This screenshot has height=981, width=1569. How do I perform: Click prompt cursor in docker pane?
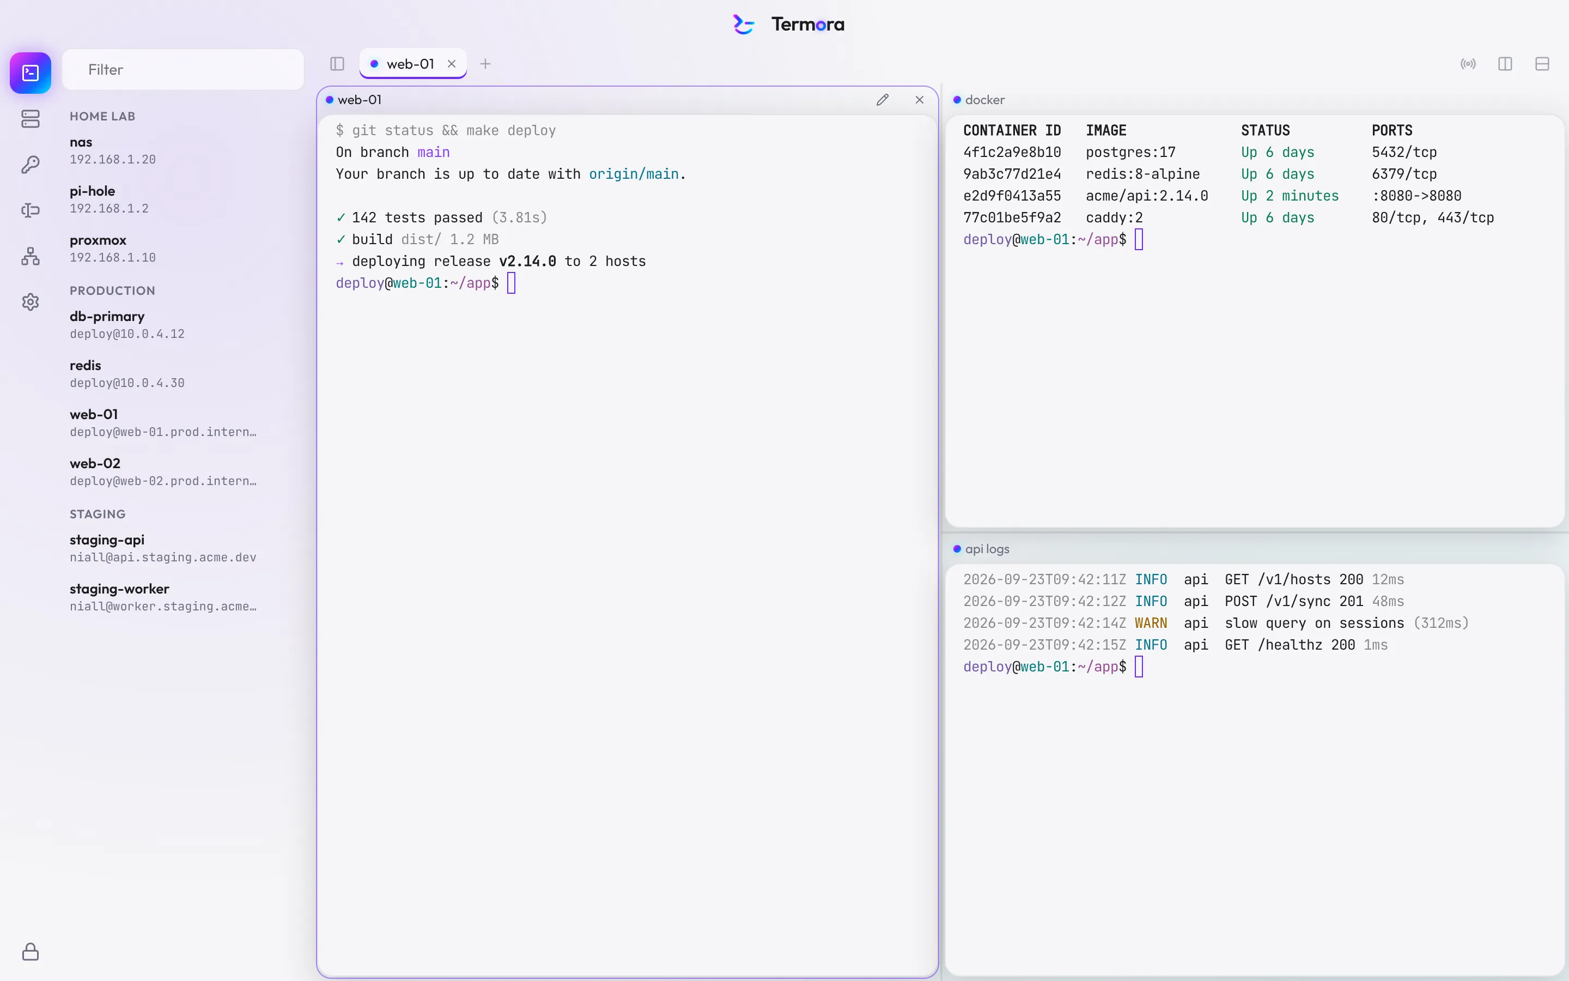1139,239
